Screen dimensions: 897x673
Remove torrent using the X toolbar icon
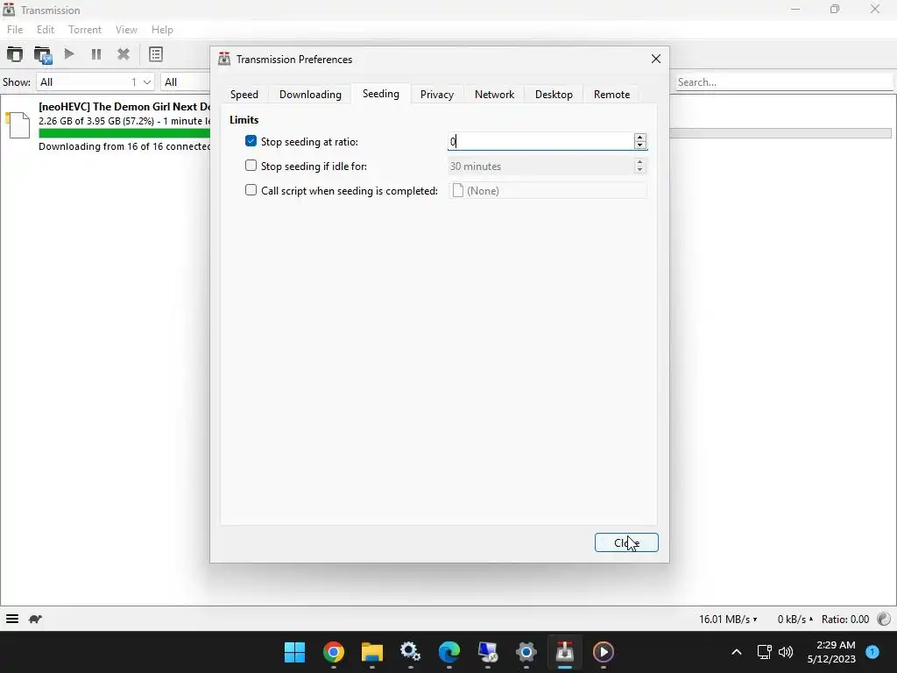[123, 54]
